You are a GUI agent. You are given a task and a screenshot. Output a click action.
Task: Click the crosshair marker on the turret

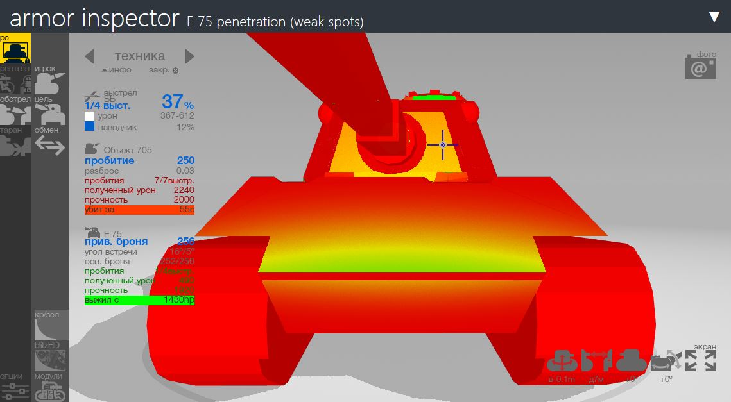tap(443, 145)
